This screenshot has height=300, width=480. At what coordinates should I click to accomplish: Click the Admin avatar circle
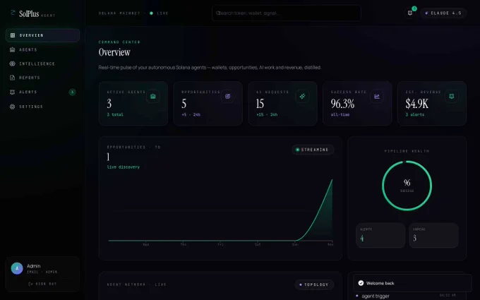pos(17,268)
